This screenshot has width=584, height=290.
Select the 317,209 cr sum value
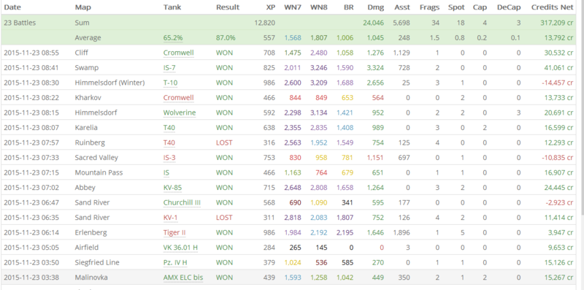pyautogui.click(x=557, y=23)
